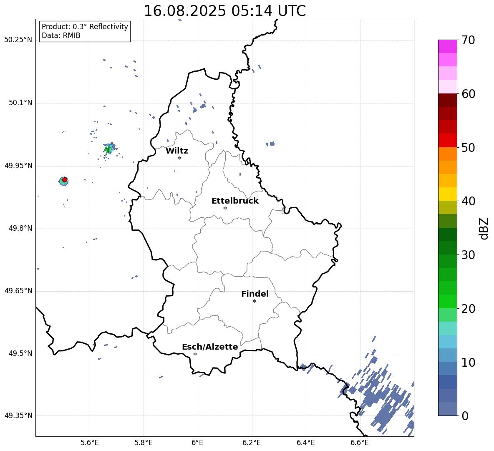Click the colorbar tick value 40

coord(468,201)
